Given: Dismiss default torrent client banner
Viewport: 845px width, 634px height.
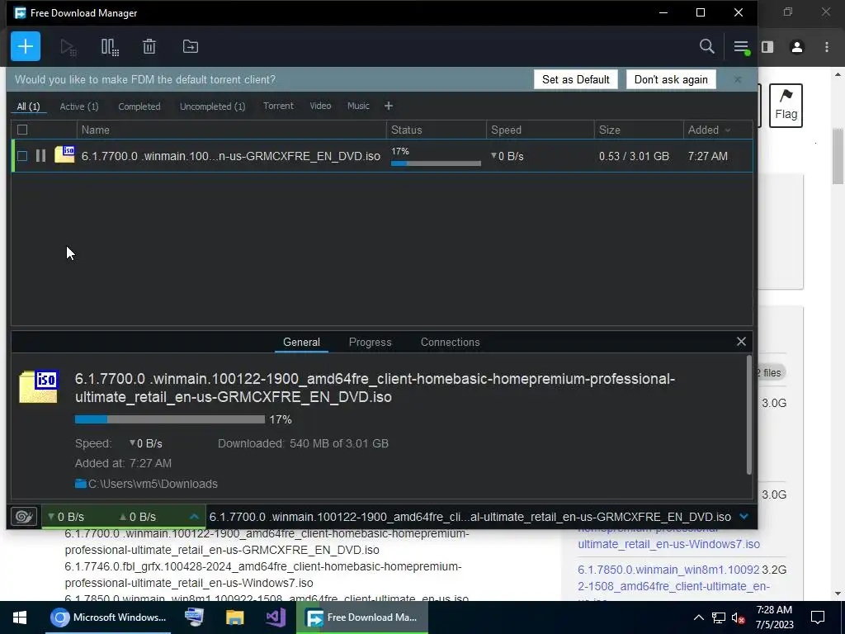Looking at the screenshot, I should point(738,79).
